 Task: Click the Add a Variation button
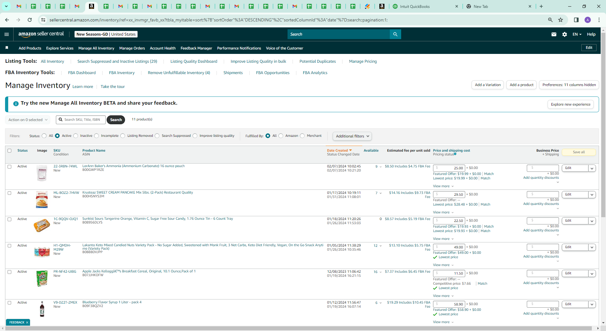[x=488, y=85]
